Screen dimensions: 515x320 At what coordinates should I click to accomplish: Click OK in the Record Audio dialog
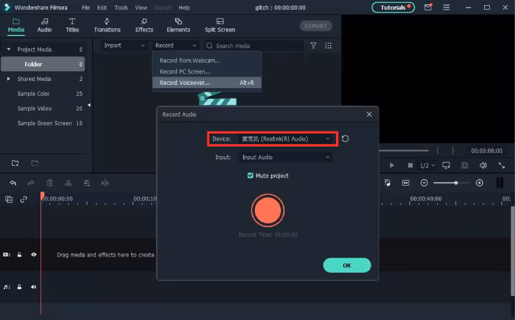(x=347, y=265)
